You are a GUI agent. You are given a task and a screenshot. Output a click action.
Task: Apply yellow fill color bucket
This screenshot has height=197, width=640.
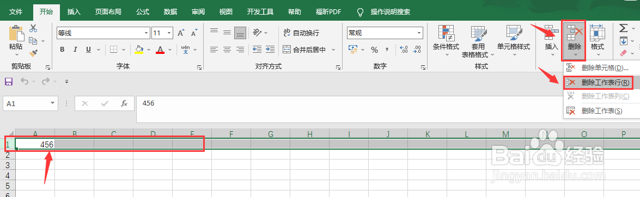click(x=139, y=50)
